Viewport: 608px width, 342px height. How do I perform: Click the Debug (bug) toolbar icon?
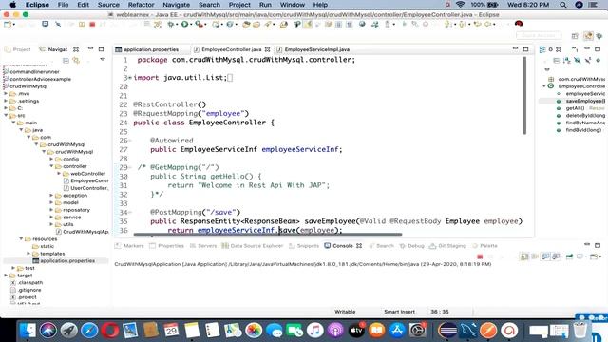[x=170, y=24]
